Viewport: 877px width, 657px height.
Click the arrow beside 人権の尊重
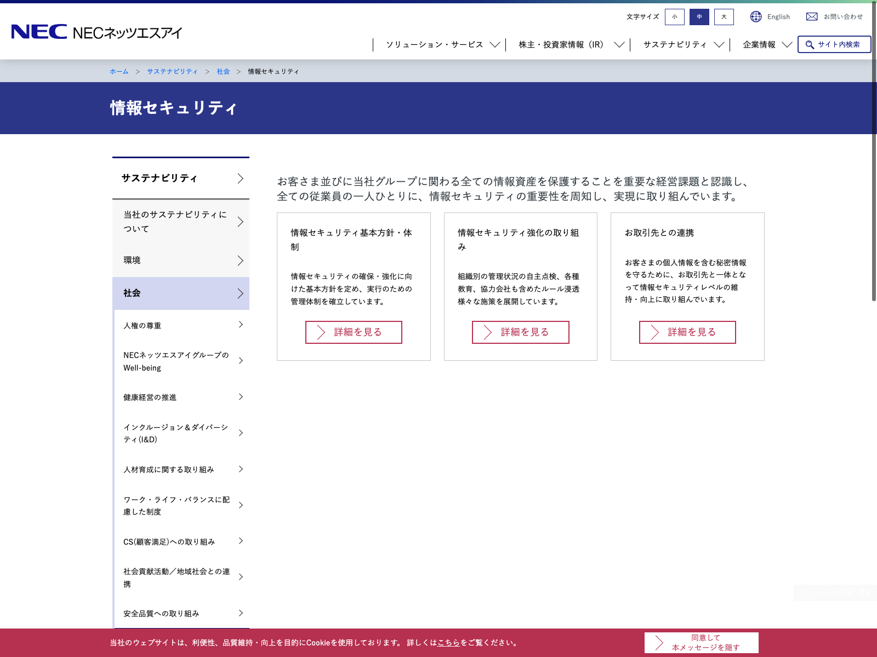click(241, 325)
